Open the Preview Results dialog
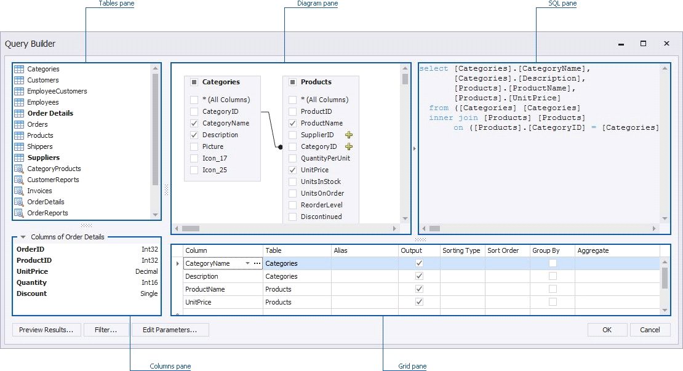Viewport: 683px width, 371px height. (x=46, y=330)
